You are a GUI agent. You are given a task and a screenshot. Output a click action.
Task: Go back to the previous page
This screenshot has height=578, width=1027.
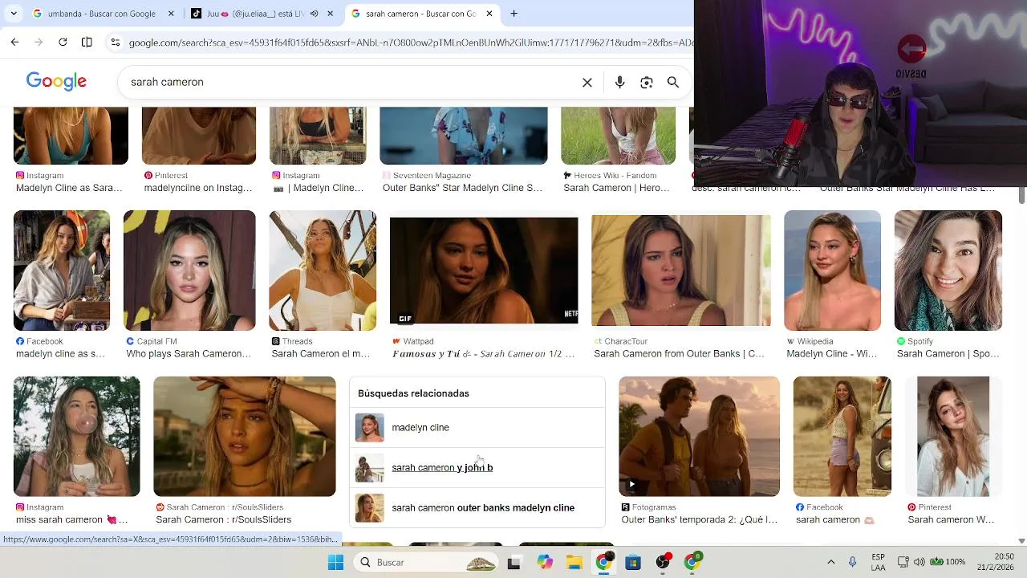[x=14, y=42]
